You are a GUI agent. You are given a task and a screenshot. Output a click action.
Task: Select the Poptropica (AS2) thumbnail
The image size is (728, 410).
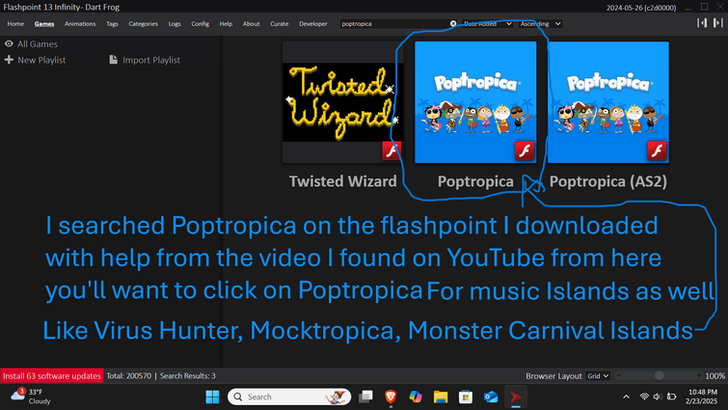[x=608, y=102]
